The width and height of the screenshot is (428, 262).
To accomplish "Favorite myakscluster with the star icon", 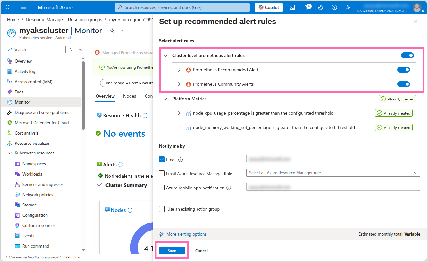I will click(x=112, y=31).
